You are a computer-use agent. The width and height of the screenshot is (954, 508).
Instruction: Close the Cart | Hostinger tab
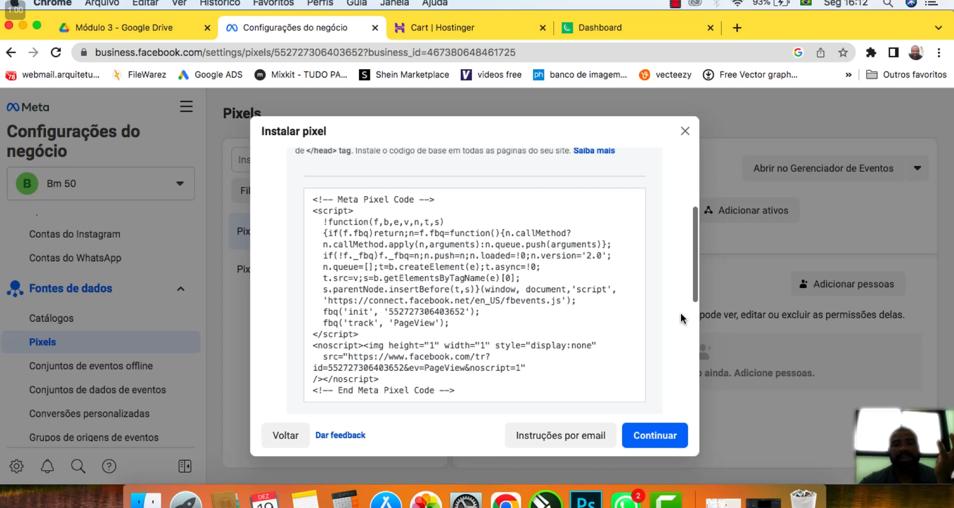click(543, 27)
